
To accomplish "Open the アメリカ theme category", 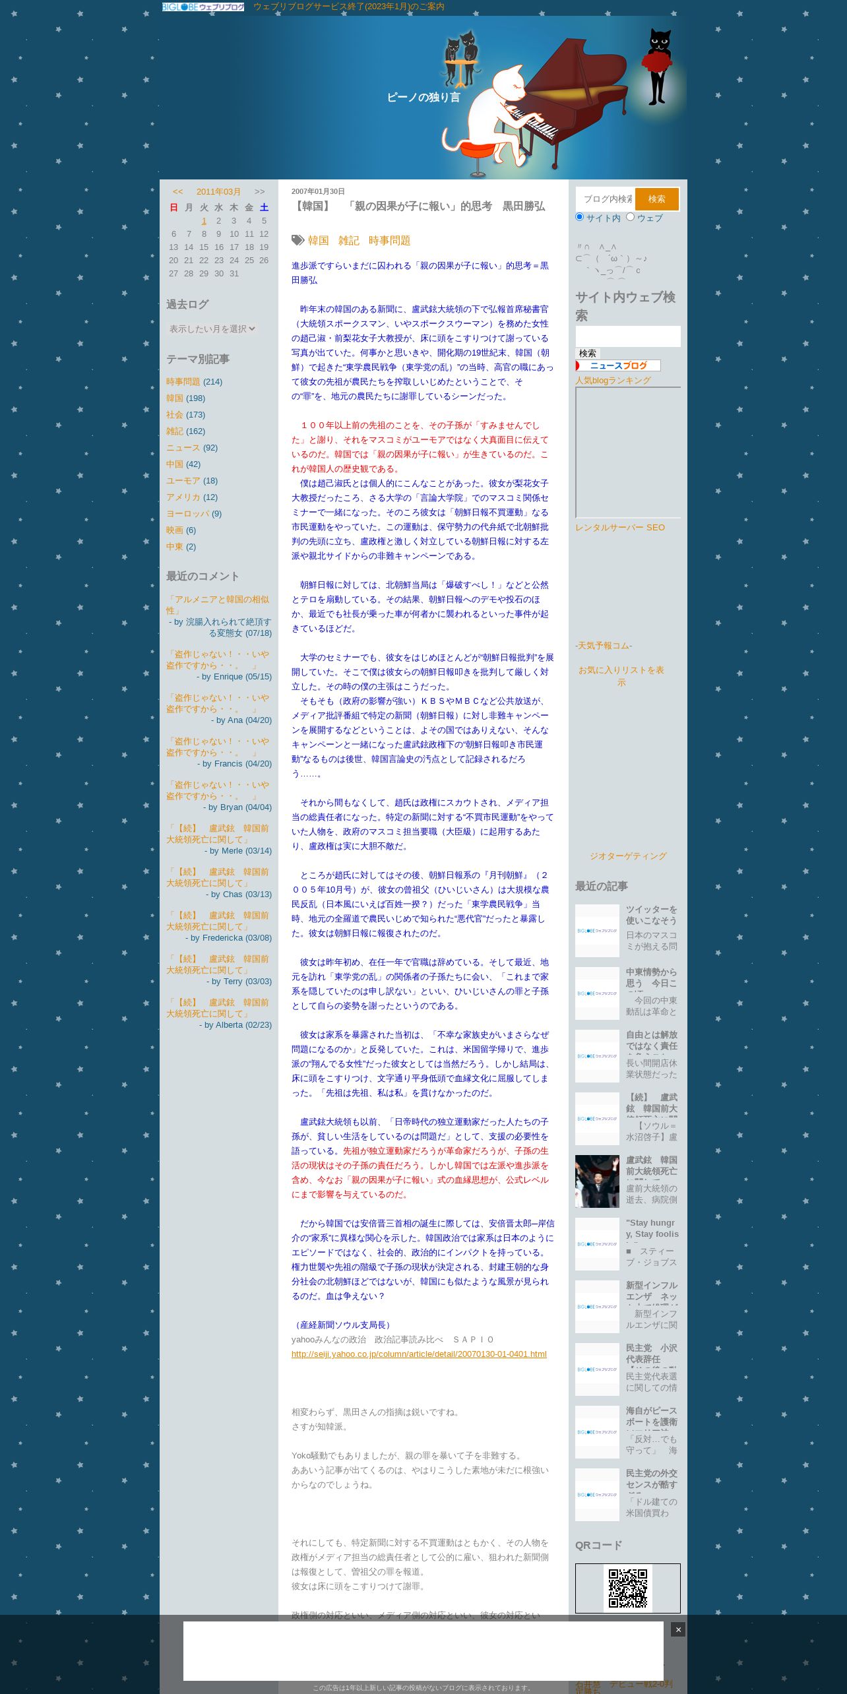I will pyautogui.click(x=183, y=497).
